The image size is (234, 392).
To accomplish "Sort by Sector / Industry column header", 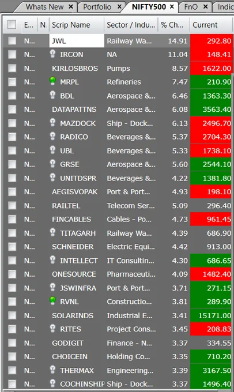I will point(131,25).
